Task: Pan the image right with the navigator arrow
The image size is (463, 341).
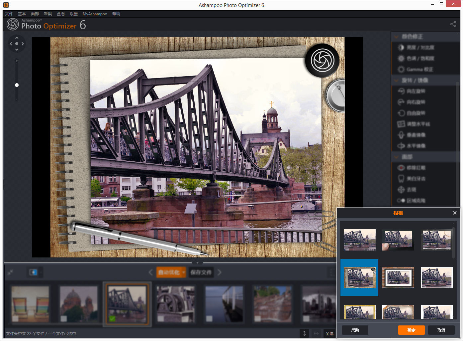Action: [23, 44]
